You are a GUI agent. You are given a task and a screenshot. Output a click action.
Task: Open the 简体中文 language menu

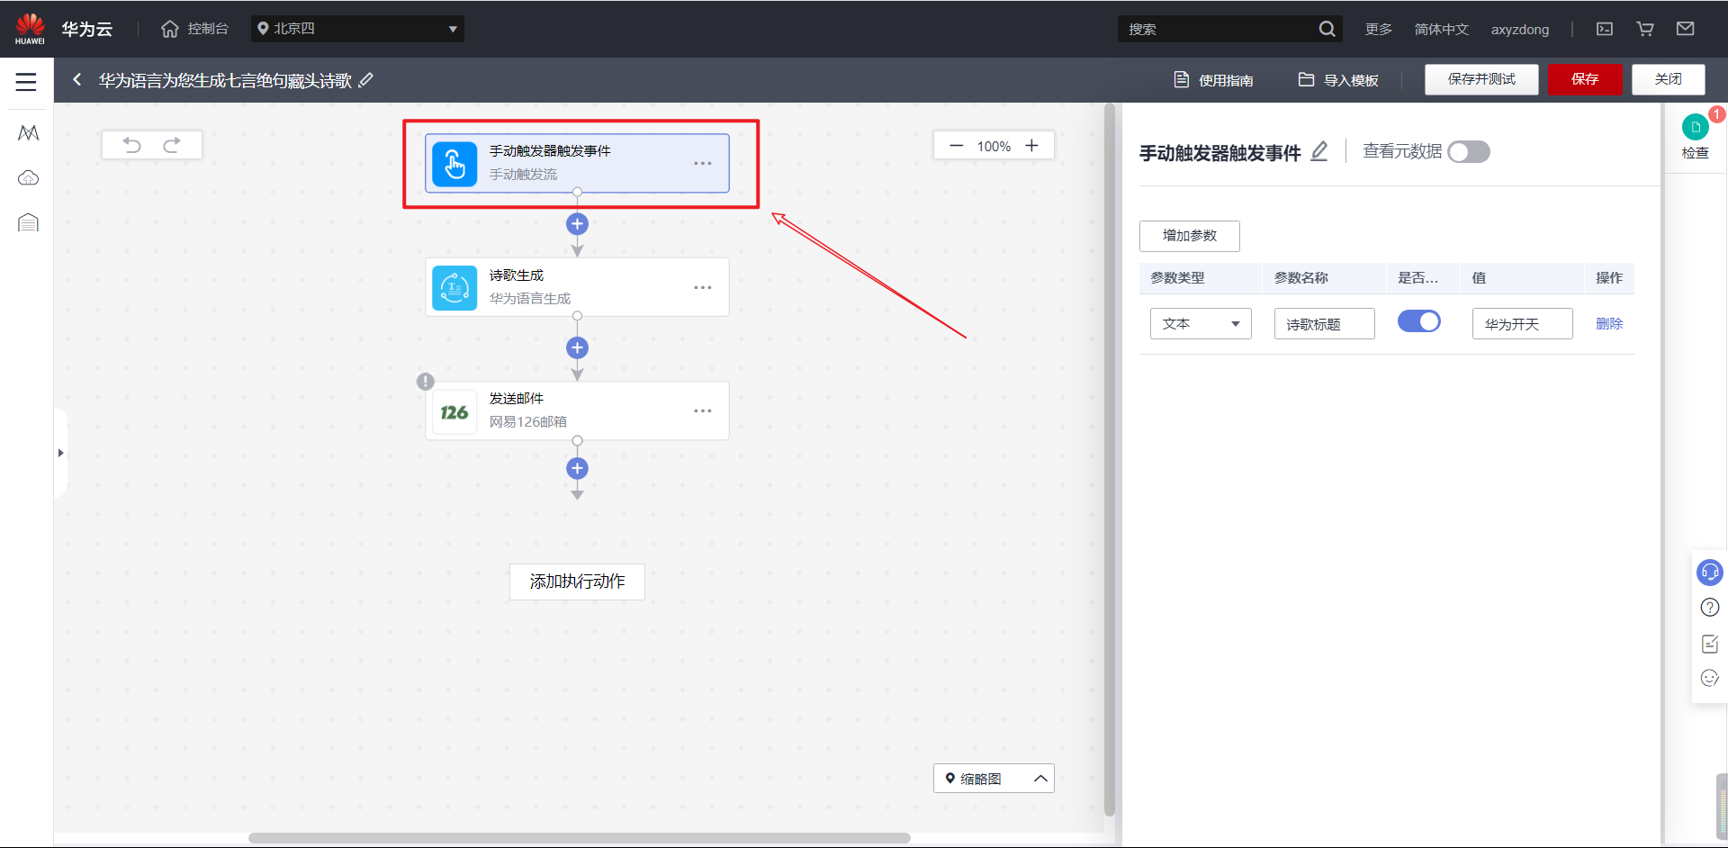click(1441, 29)
